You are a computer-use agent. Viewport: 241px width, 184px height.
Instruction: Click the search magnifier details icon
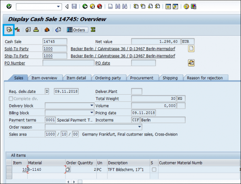(x=191, y=63)
